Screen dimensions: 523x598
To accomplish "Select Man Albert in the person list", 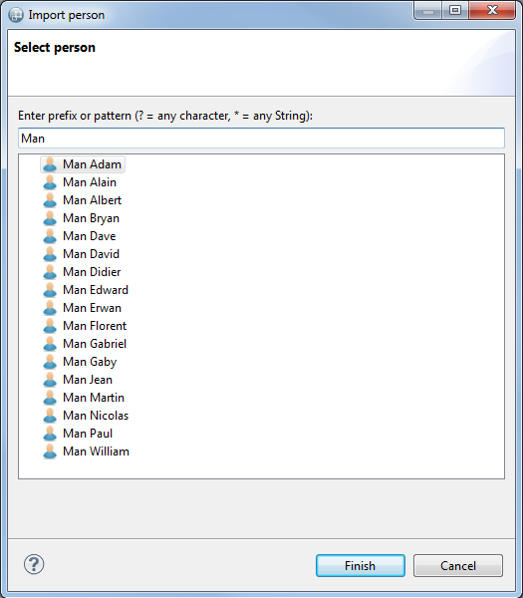I will pyautogui.click(x=93, y=200).
